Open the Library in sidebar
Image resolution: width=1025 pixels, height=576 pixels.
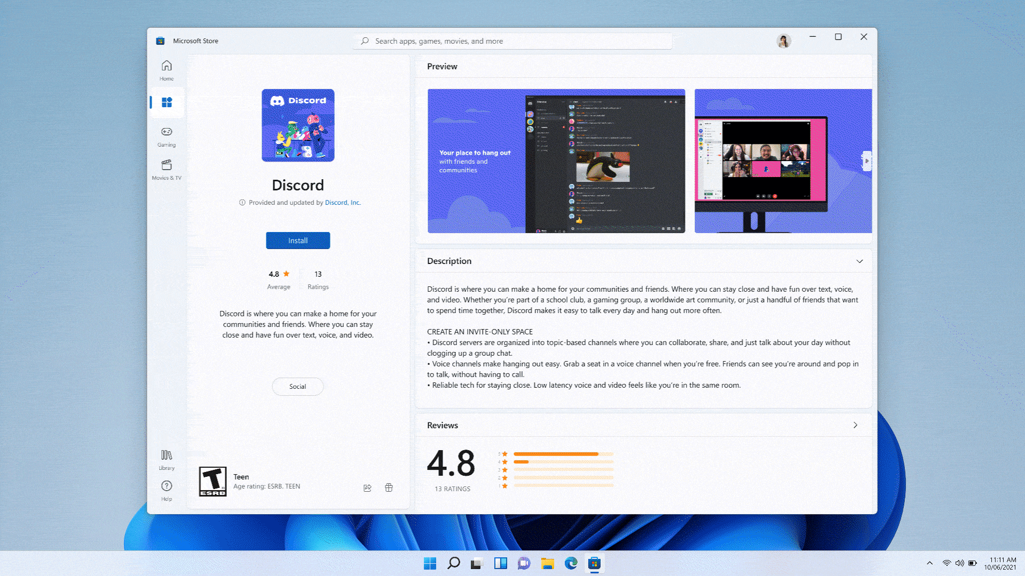[x=167, y=460]
